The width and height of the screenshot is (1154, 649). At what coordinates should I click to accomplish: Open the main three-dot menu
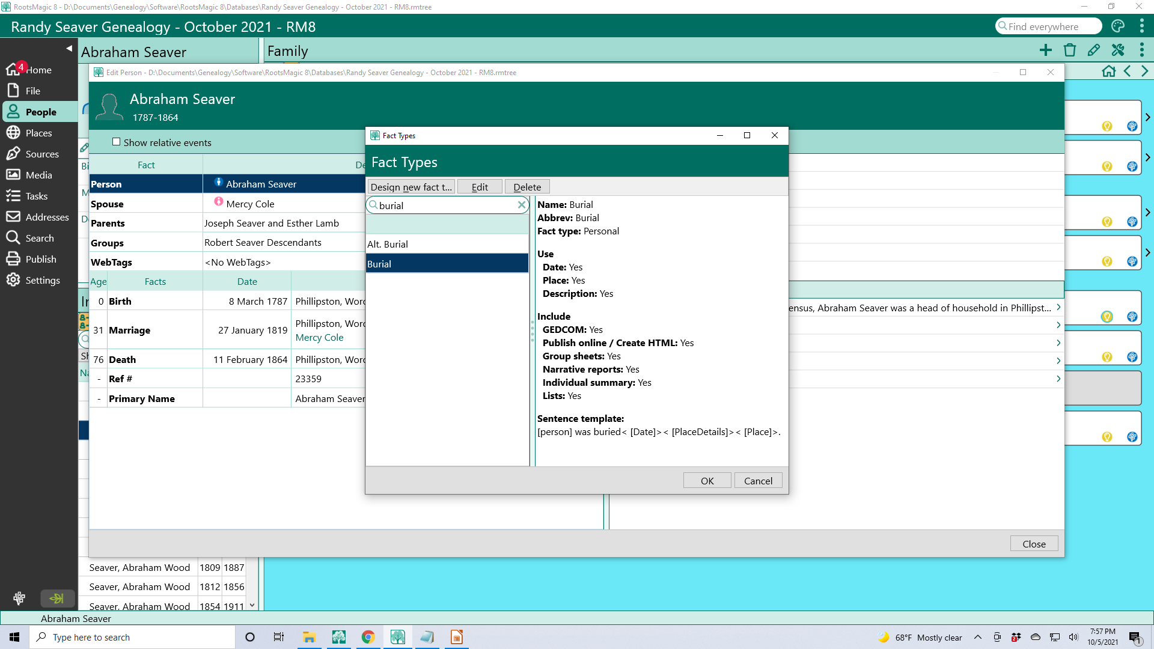[1141, 26]
